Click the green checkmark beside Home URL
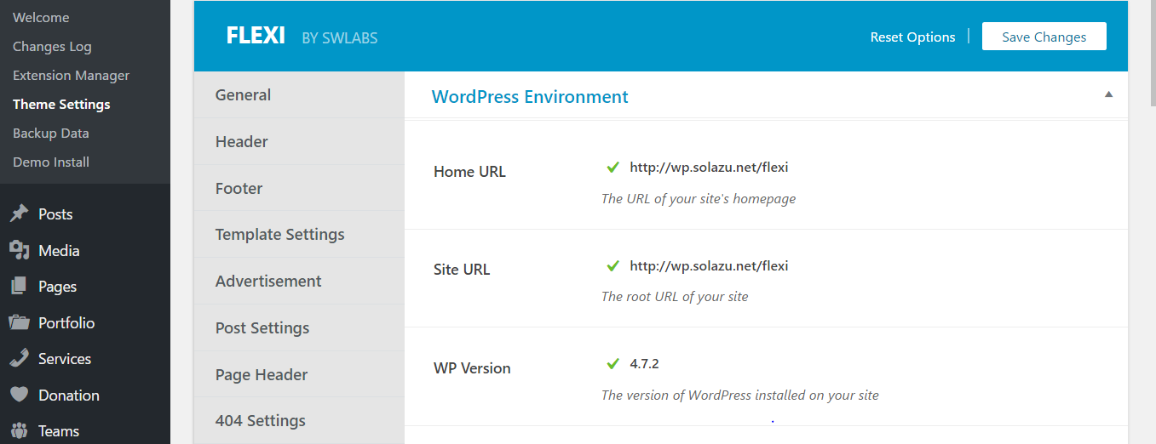 pyautogui.click(x=613, y=168)
